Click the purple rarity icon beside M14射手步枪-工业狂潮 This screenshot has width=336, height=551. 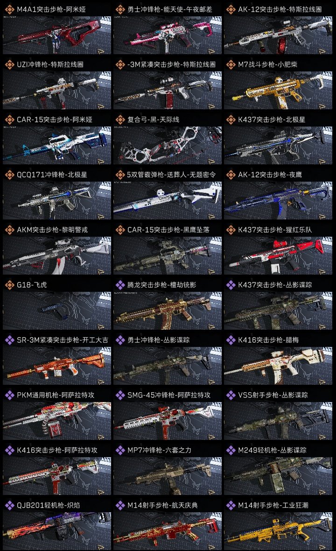pos(231,505)
